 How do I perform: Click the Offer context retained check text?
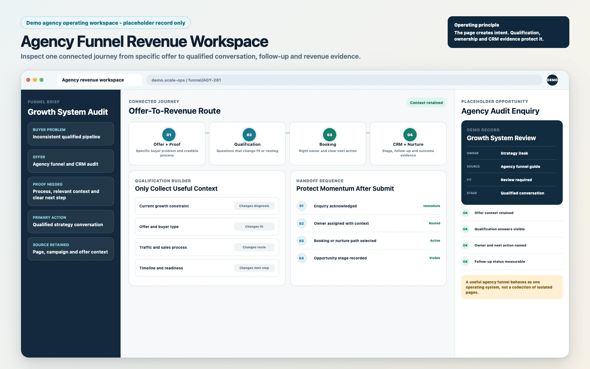pyautogui.click(x=494, y=213)
